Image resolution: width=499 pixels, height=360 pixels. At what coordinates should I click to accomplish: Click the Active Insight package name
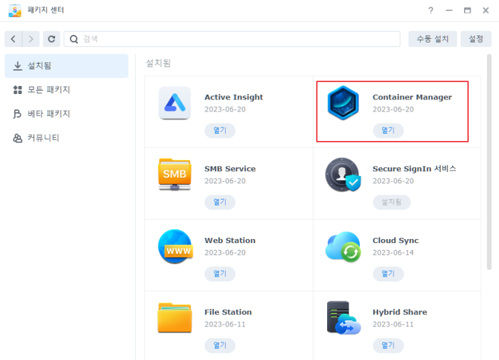(234, 97)
